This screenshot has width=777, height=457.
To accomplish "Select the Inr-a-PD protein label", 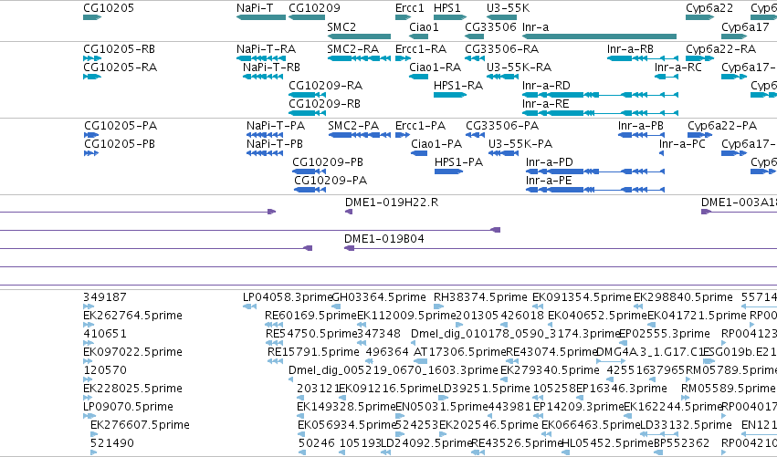I will click(x=550, y=162).
